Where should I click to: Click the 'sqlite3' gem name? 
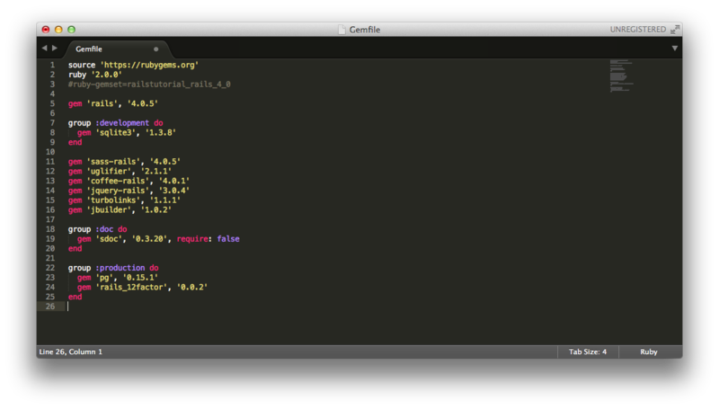(x=116, y=132)
